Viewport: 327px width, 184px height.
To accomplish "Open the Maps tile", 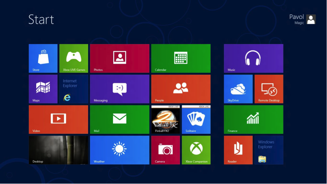I will 43,89.
